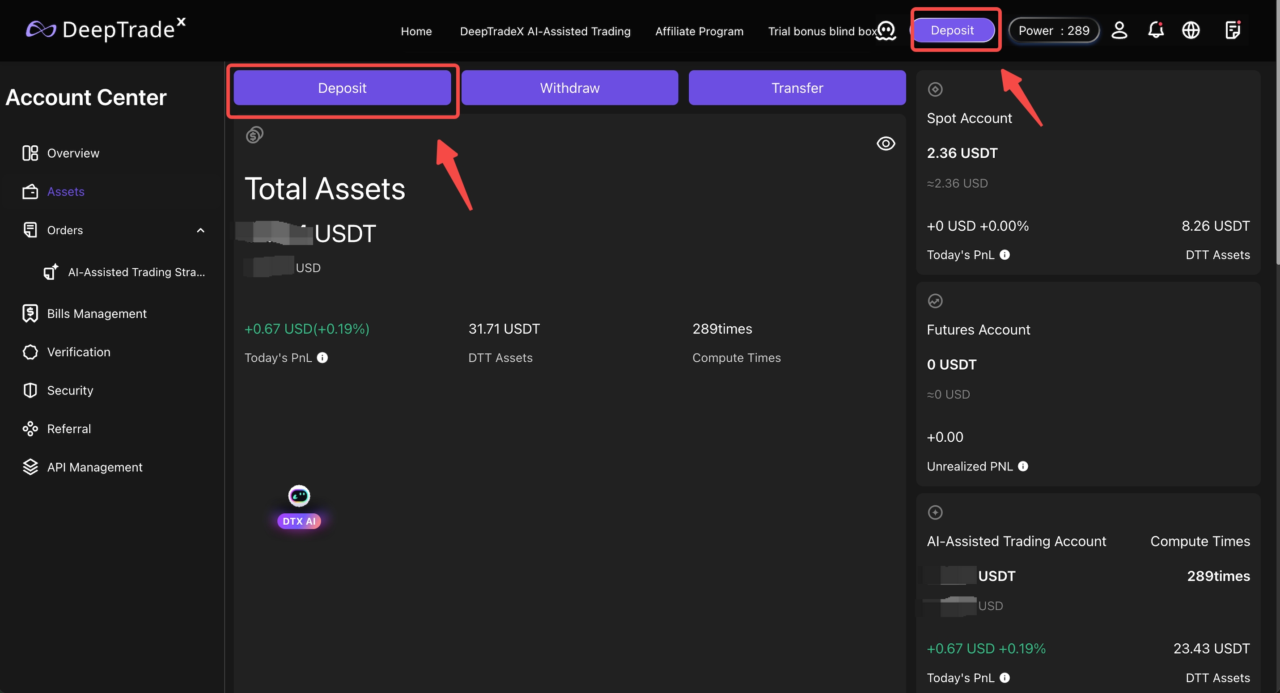Open the Referral page

[69, 429]
